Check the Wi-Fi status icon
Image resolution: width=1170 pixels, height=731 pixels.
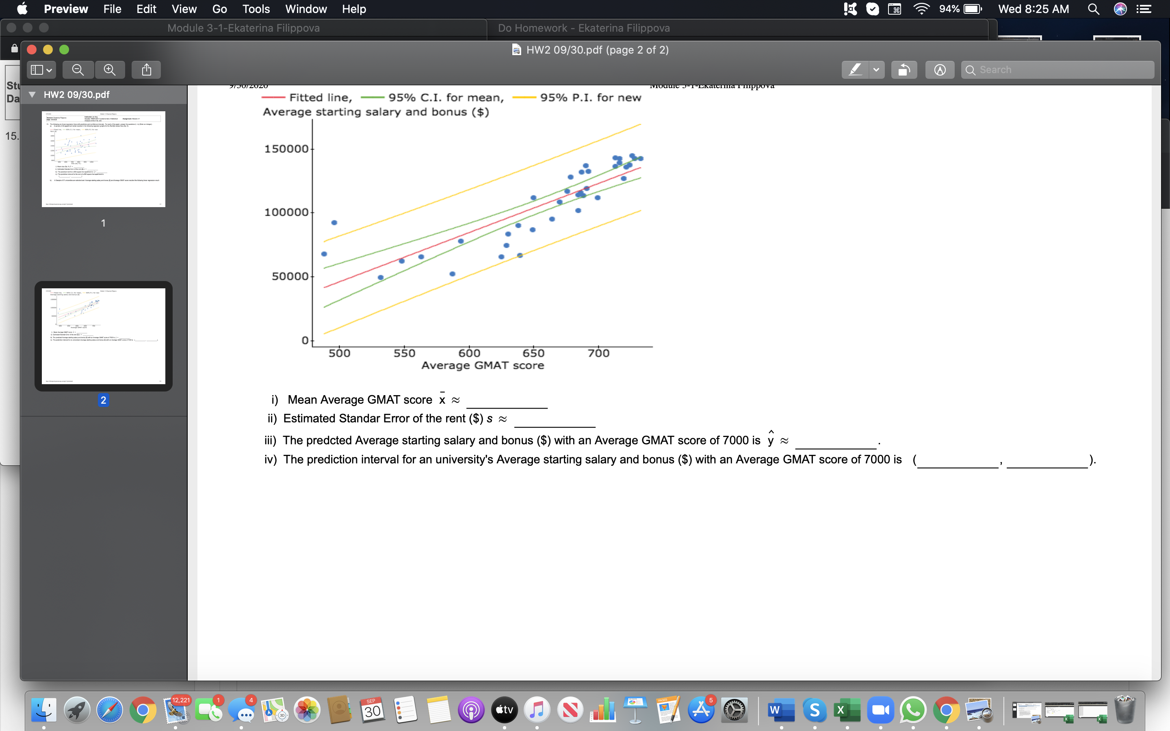(x=921, y=9)
